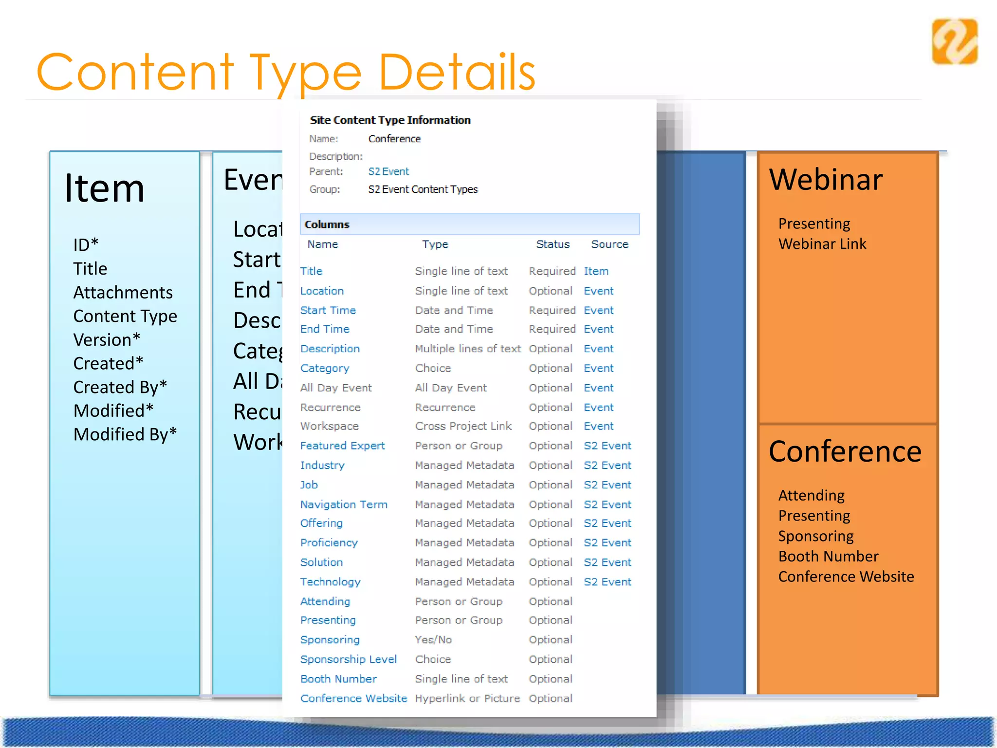Click the Item content type heading
The width and height of the screenshot is (997, 748).
click(x=104, y=188)
